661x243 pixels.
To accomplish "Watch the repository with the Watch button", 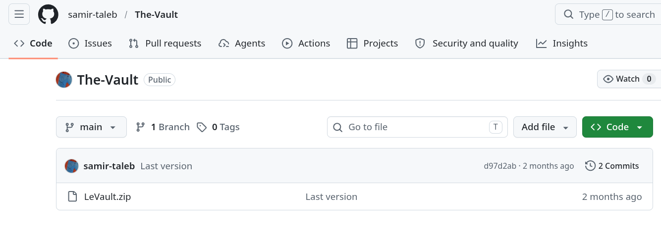I will point(629,79).
